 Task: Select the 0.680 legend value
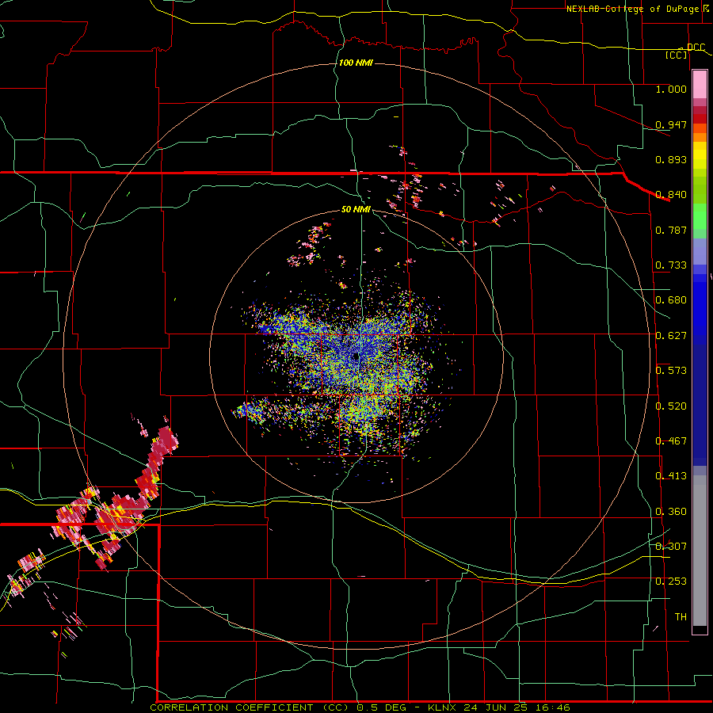(x=671, y=300)
